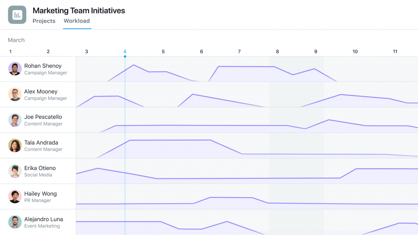Viewport: 418px width, 235px height.
Task: Select the March 1 column header
Action: [10, 51]
